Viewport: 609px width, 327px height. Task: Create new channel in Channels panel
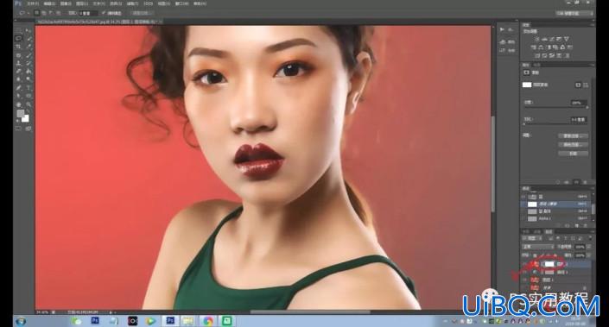pyautogui.click(x=577, y=225)
